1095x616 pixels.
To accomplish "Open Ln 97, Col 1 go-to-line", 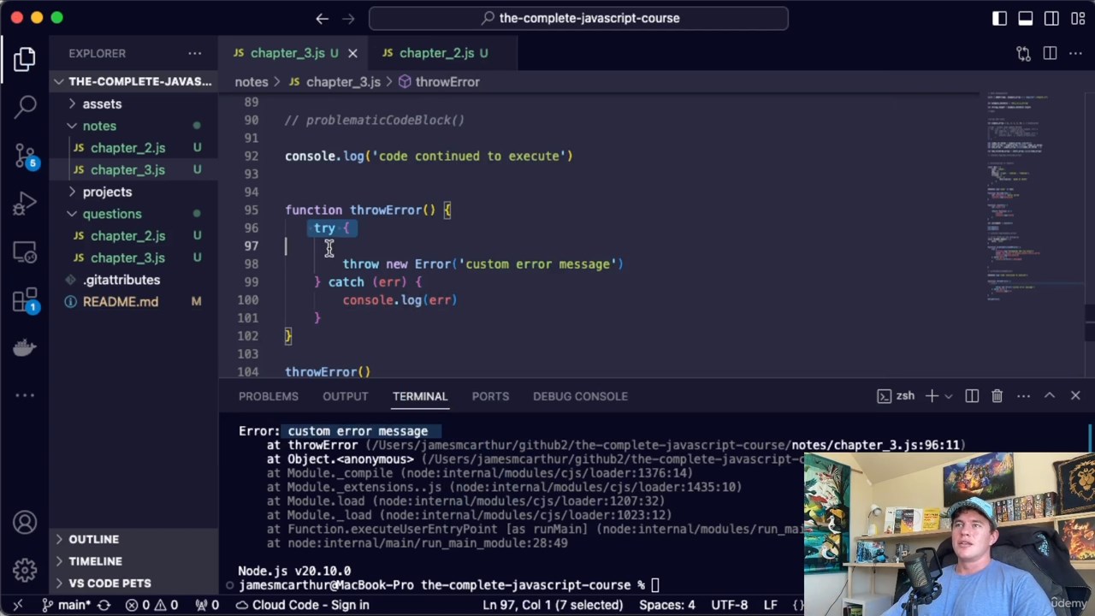I will pos(553,605).
